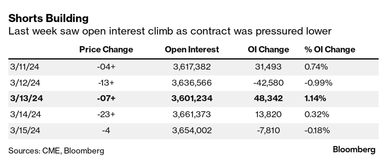Click the Bloomberg logo
Image resolution: width=387 pixels, height=163 pixels.
[x=354, y=149]
